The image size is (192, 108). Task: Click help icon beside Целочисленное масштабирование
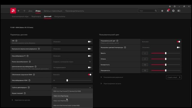coord(35,67)
